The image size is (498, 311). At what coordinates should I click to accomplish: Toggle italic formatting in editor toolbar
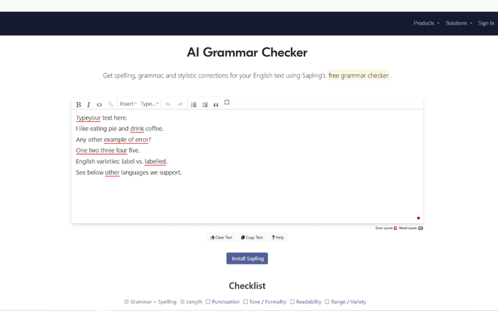pos(88,104)
